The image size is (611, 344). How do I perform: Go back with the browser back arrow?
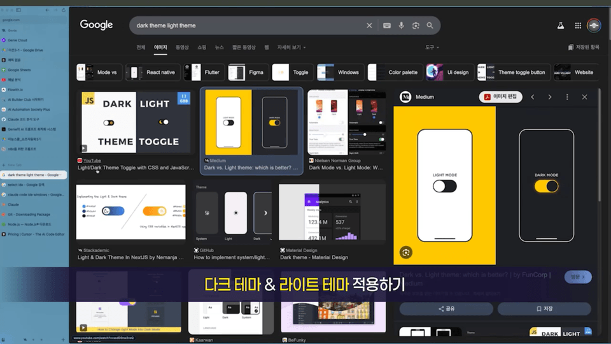click(x=47, y=10)
